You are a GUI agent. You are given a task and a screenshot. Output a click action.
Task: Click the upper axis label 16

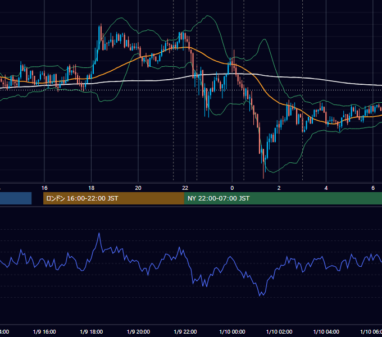click(x=44, y=188)
